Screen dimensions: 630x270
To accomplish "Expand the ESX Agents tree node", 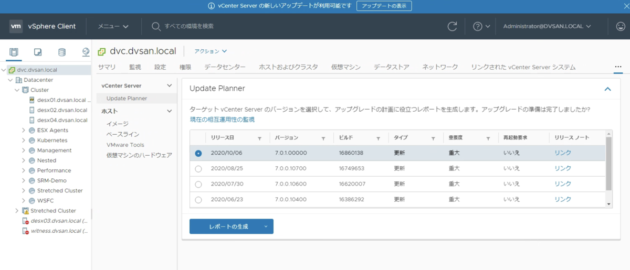I will tap(24, 131).
